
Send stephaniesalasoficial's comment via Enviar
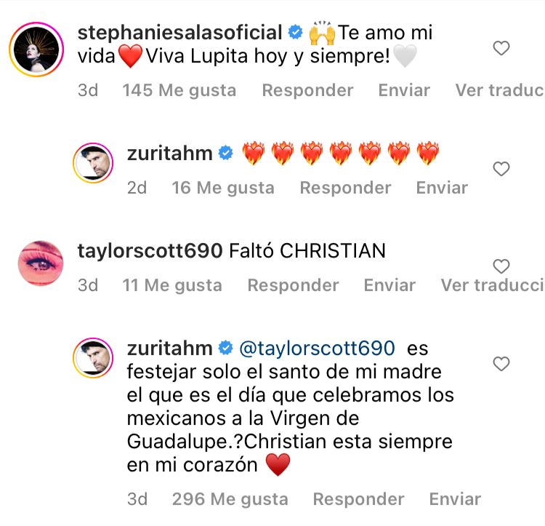[x=404, y=90]
